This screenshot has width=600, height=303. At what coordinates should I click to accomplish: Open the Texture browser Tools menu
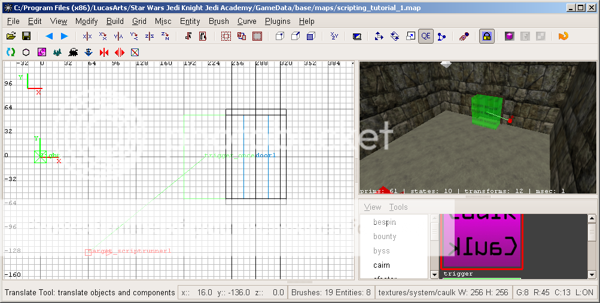[398, 207]
